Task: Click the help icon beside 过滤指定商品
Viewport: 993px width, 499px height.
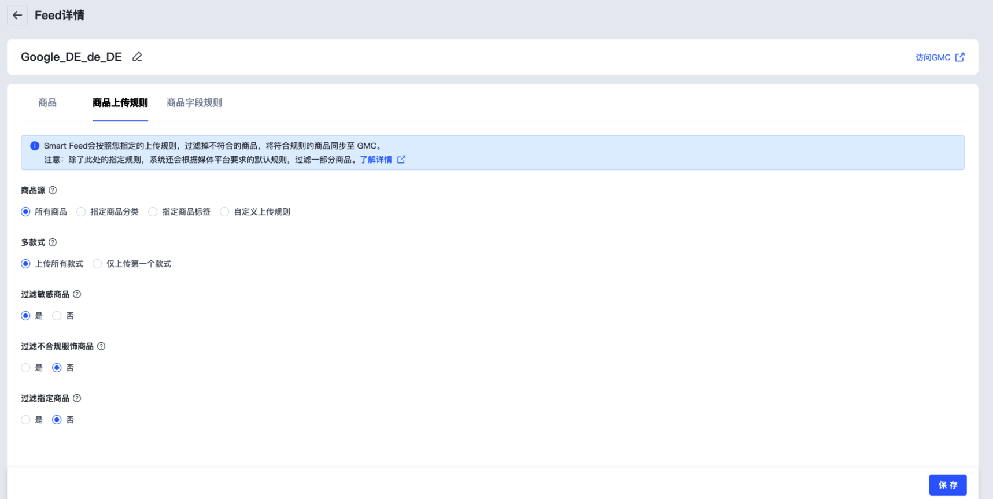Action: tap(77, 398)
